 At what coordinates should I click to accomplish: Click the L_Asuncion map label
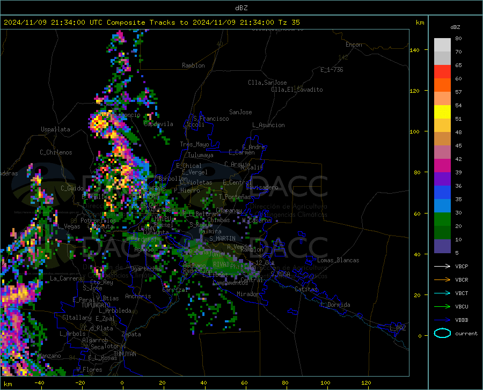pos(268,125)
